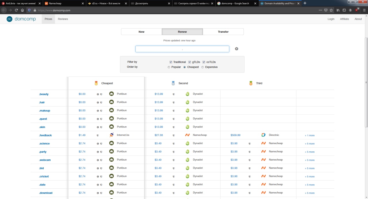Screen dimensions: 368x199
Task: Expand '+ 5 more' in the .cricket row
Action: click(x=310, y=177)
